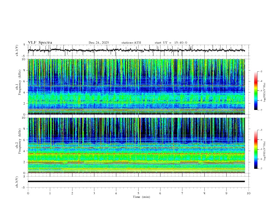
Task: Click the 0 minute tick on time axis
Action: (x=28, y=193)
